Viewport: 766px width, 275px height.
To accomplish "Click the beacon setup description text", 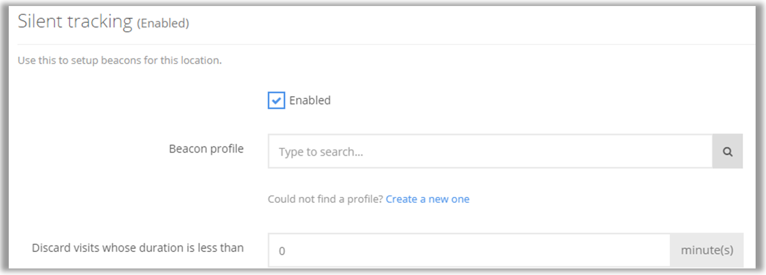I will (x=119, y=60).
